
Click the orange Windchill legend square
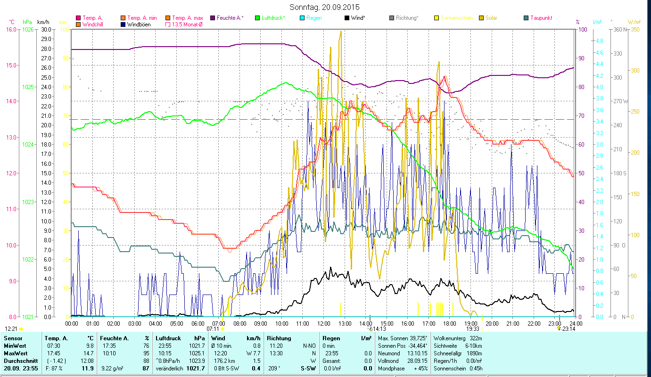78,24
